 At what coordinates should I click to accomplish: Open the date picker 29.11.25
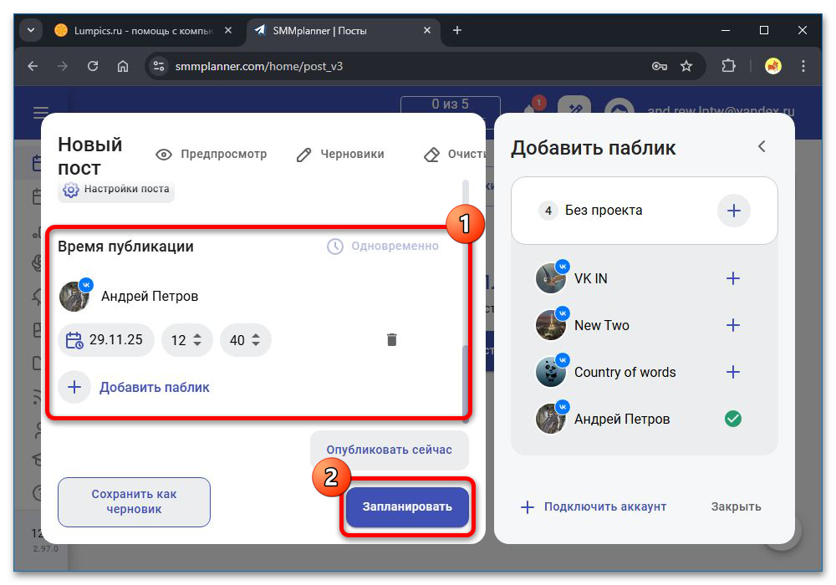[x=105, y=340]
